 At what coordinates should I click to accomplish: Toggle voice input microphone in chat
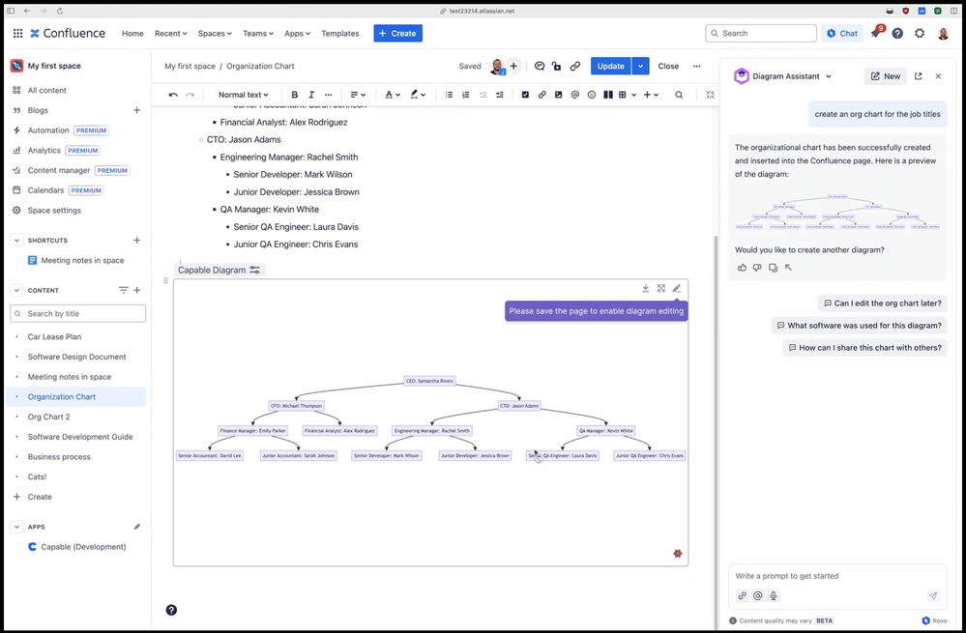tap(774, 595)
